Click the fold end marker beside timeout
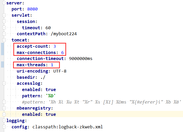Screen dimensions: 183x132 coord(4,27)
